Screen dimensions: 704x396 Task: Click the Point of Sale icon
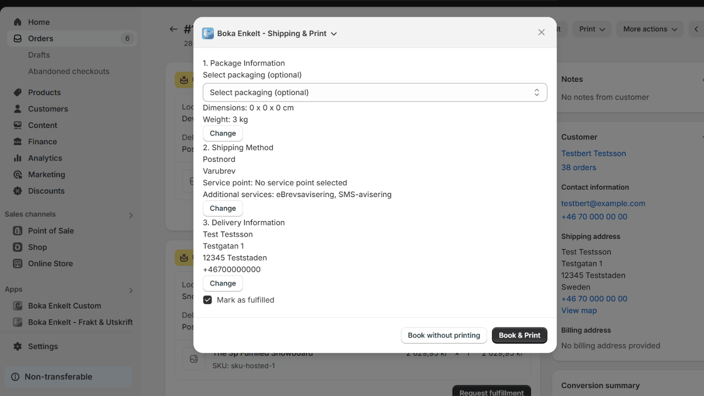point(18,231)
